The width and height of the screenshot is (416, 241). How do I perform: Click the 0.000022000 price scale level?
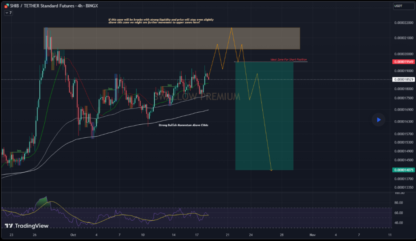point(403,22)
